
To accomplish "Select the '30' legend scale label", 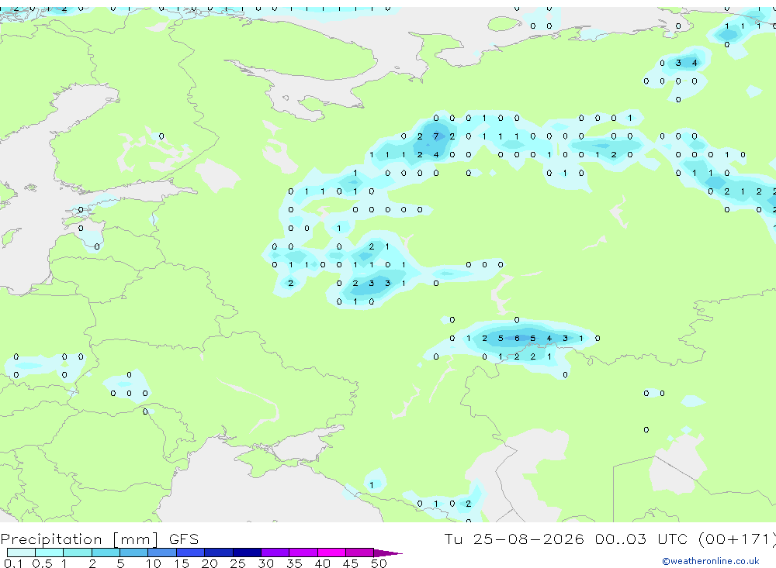I will point(266,563).
